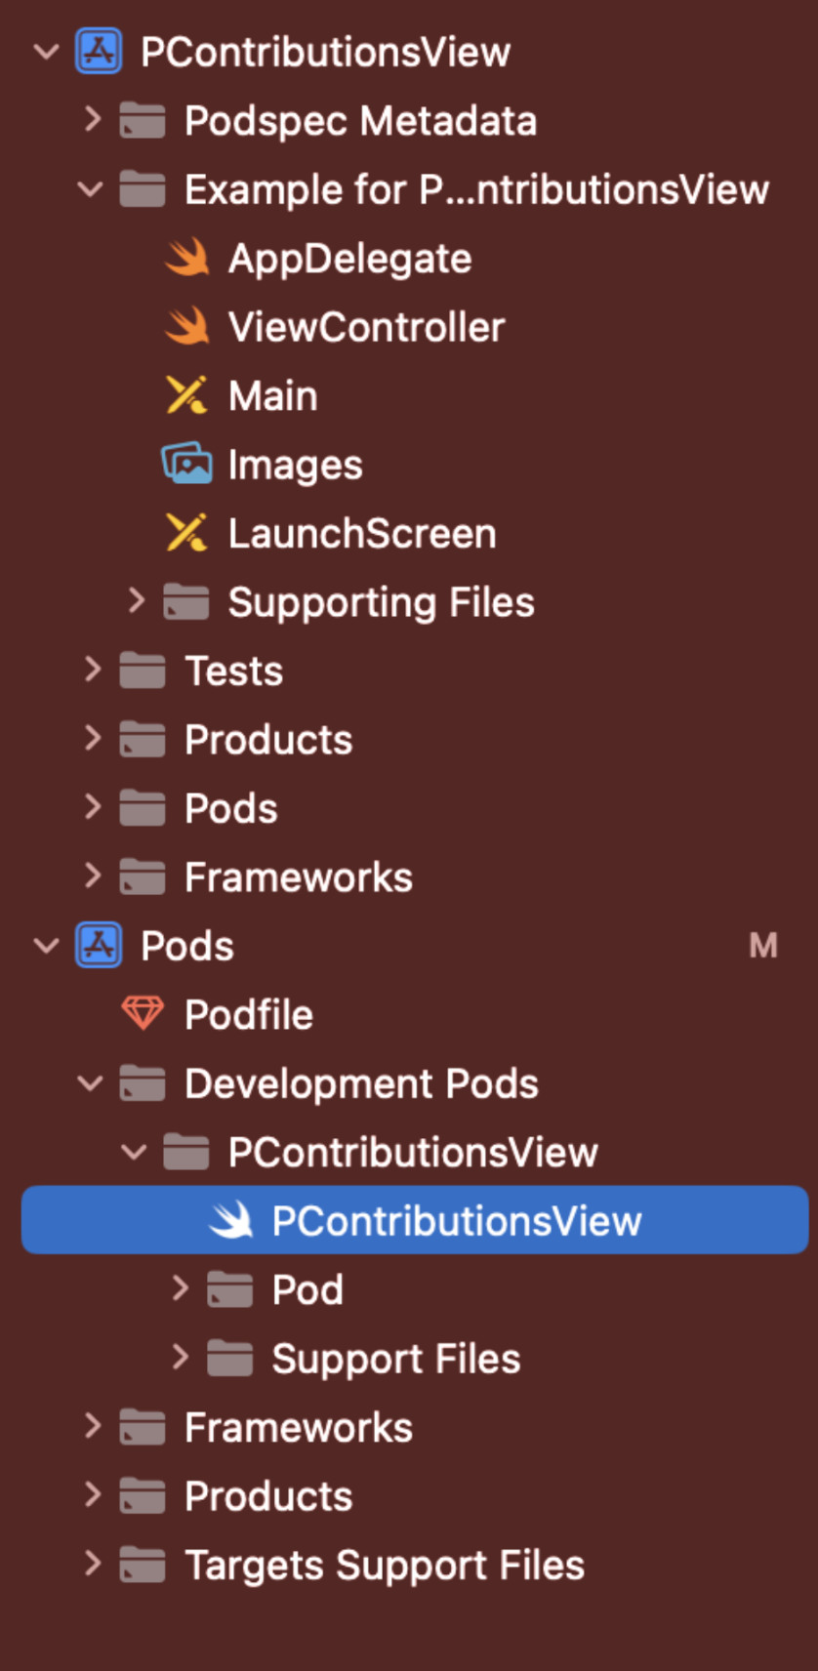Image resolution: width=818 pixels, height=1671 pixels.
Task: Select the Main storyboard icon
Action: click(x=186, y=395)
